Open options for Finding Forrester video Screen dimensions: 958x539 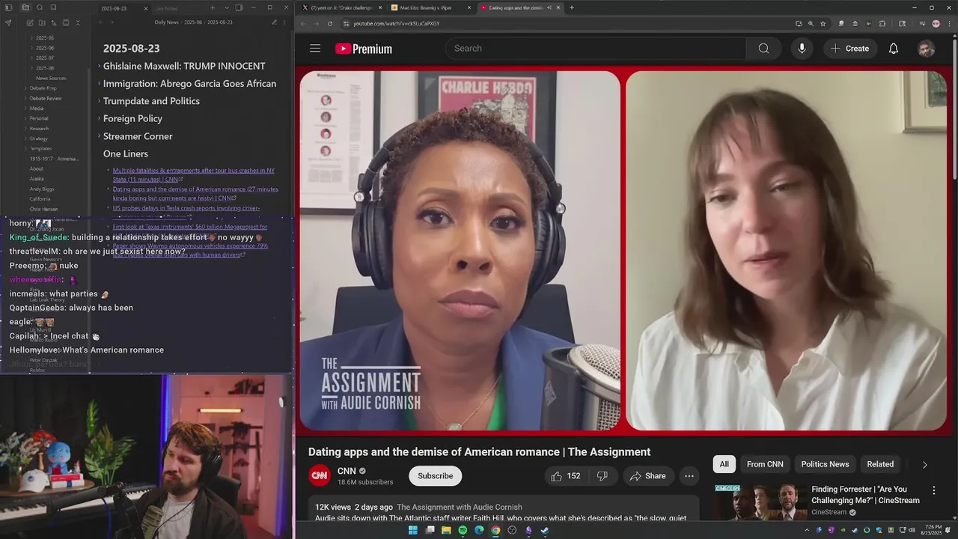click(933, 490)
